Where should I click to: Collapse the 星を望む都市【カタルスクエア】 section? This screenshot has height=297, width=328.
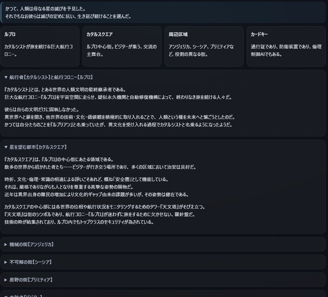(x=36, y=147)
